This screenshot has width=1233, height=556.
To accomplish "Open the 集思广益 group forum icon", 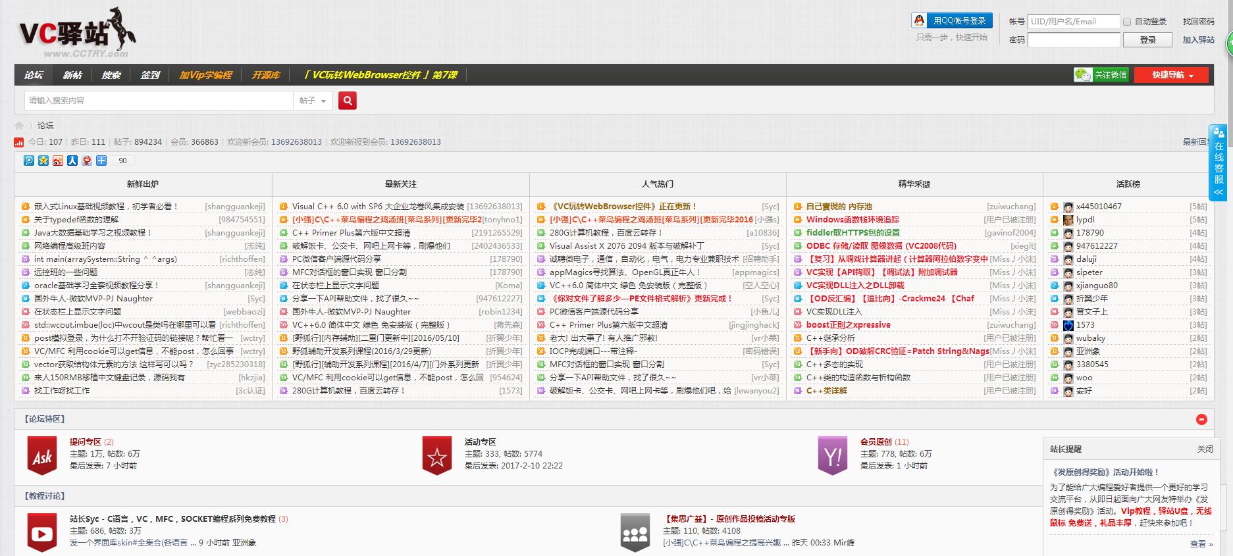I will [x=635, y=533].
